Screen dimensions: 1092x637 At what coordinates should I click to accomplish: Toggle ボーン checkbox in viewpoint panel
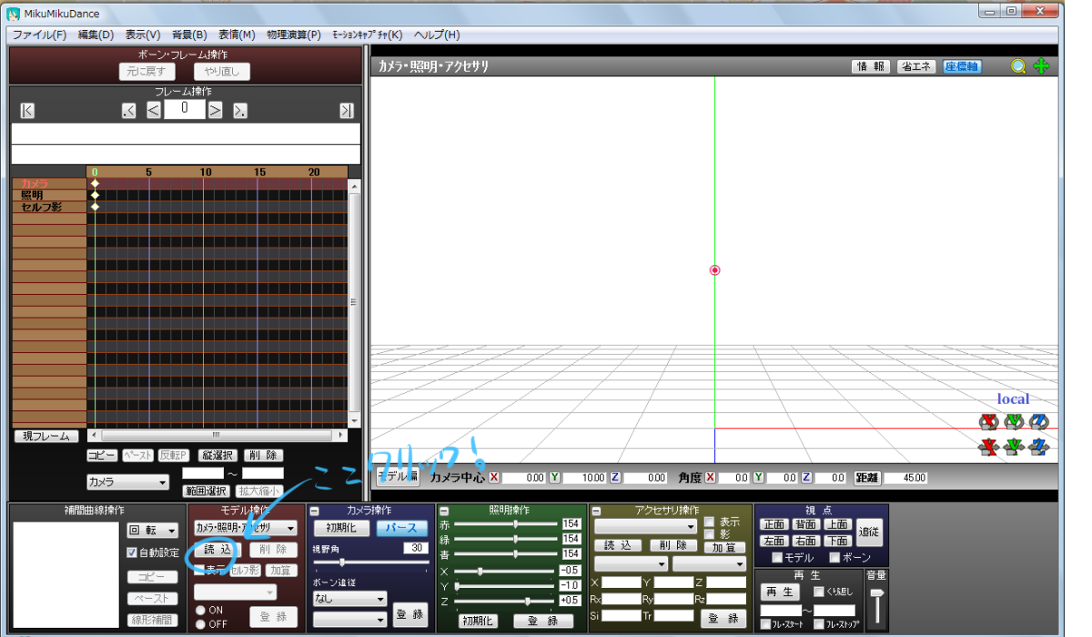pyautogui.click(x=834, y=557)
